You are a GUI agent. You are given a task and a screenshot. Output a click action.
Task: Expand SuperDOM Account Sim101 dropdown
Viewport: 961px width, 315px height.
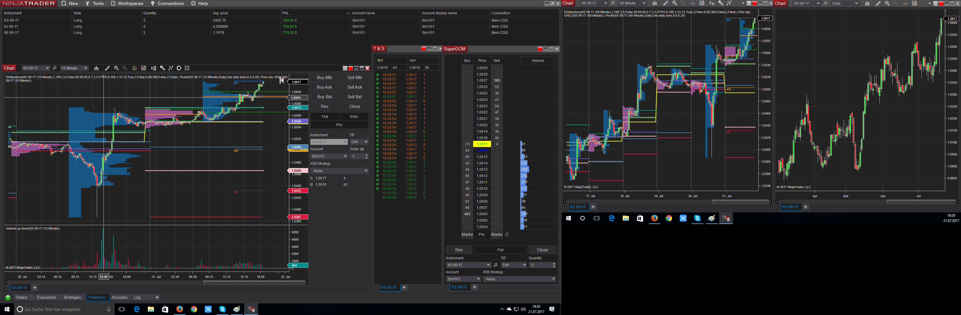[x=464, y=279]
